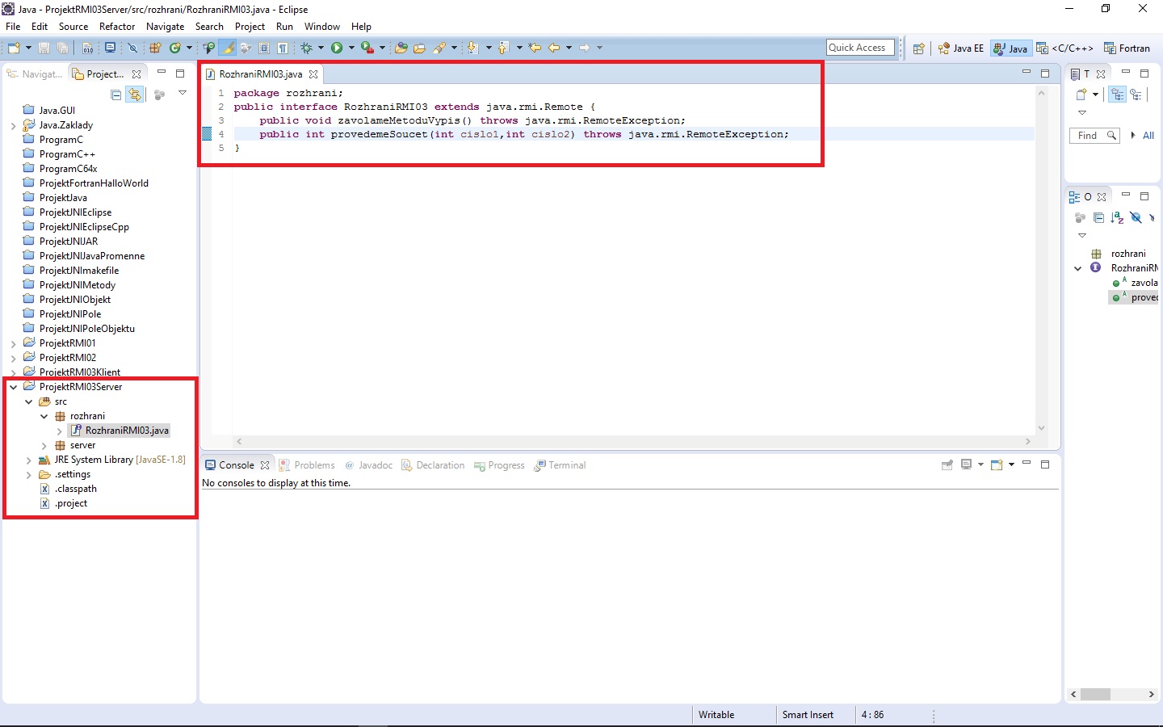Expand the JRE System Library node
The image size is (1163, 727).
pyautogui.click(x=29, y=460)
